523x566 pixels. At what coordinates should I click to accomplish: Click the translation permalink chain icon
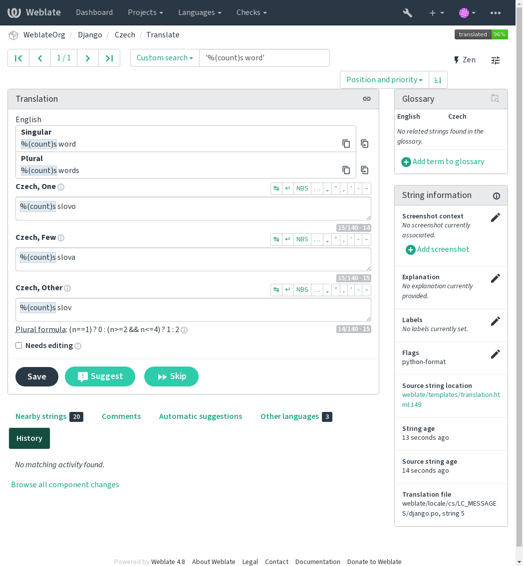367,99
